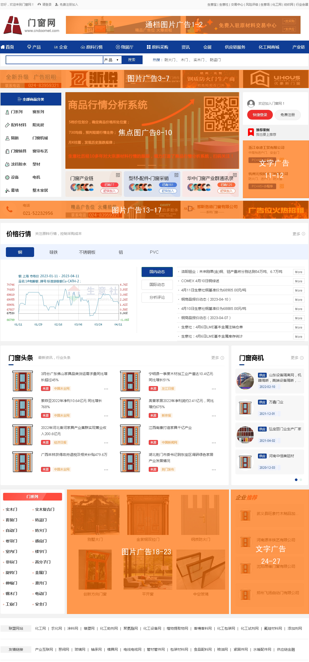Open the 产品 search type dropdown
This screenshot has height=662, width=309.
[112, 60]
